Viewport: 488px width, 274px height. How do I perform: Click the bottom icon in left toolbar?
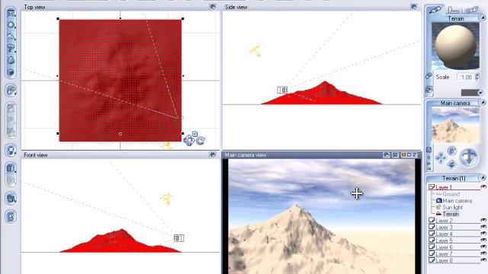[x=11, y=216]
